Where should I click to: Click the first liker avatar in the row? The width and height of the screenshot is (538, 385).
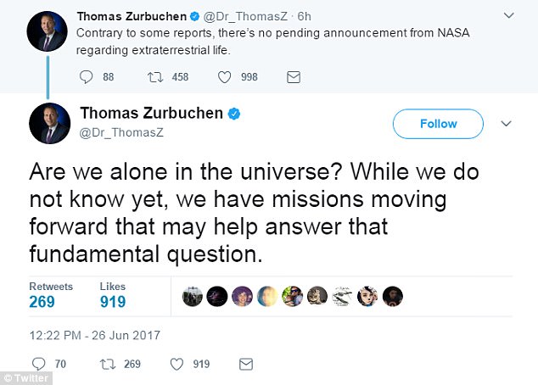click(x=192, y=296)
